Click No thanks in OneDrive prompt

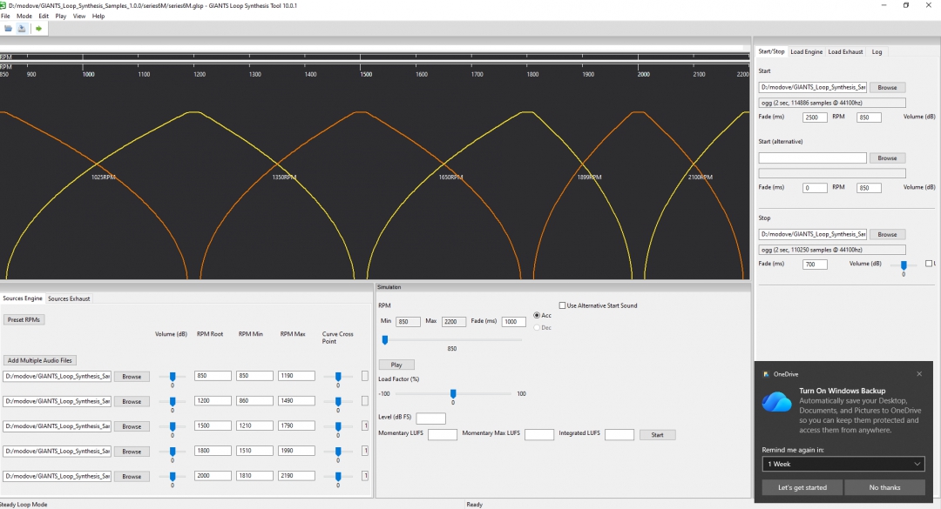point(884,487)
